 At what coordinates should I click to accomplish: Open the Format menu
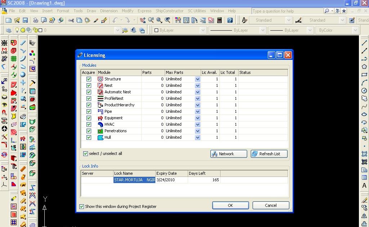[63, 11]
